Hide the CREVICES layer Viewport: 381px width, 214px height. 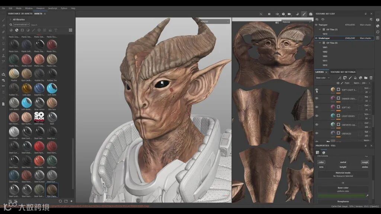(x=317, y=133)
